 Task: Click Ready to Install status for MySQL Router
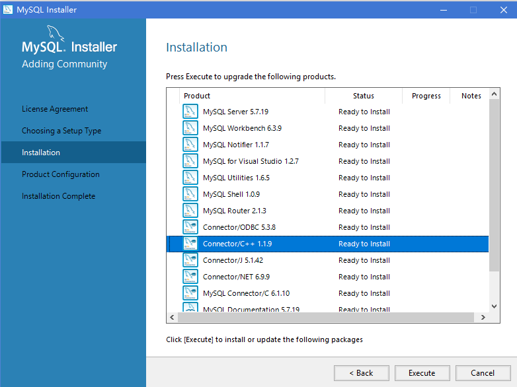tap(364, 211)
